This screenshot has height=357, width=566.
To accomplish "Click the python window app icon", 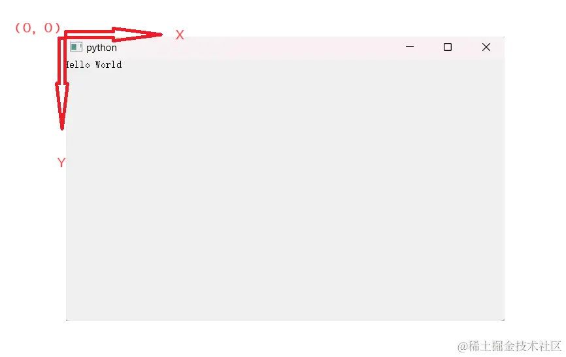I will tap(76, 47).
